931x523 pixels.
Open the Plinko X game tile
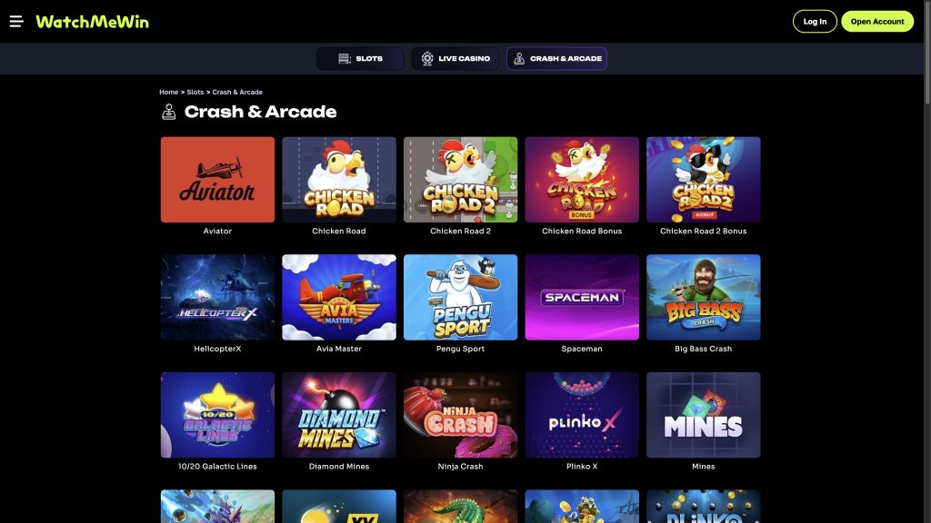[x=582, y=415]
